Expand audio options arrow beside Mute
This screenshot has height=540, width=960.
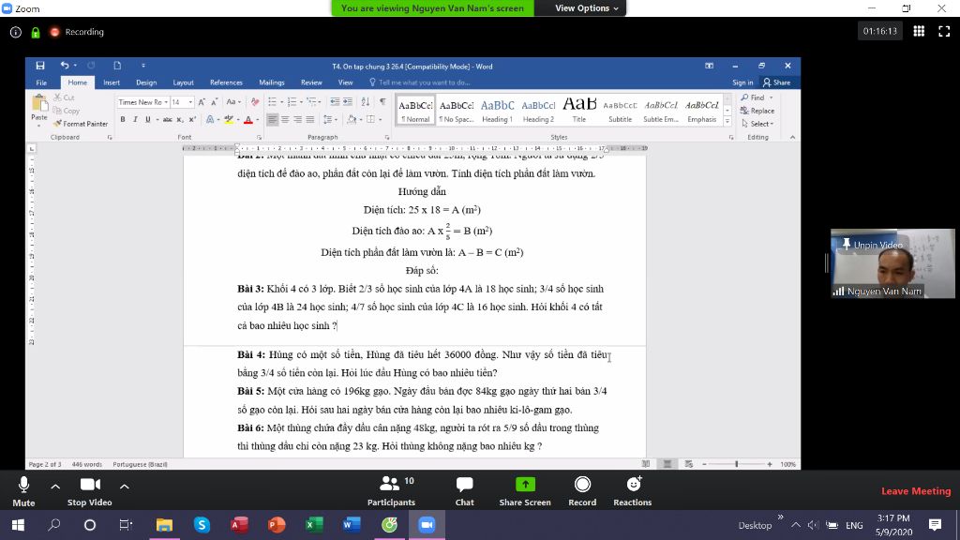coord(55,487)
